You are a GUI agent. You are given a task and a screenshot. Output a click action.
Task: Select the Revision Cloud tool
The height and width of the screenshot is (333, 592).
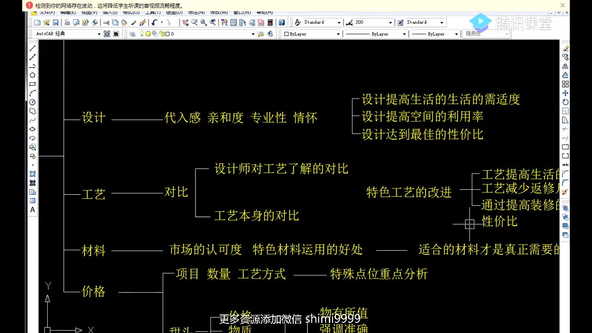pyautogui.click(x=33, y=111)
